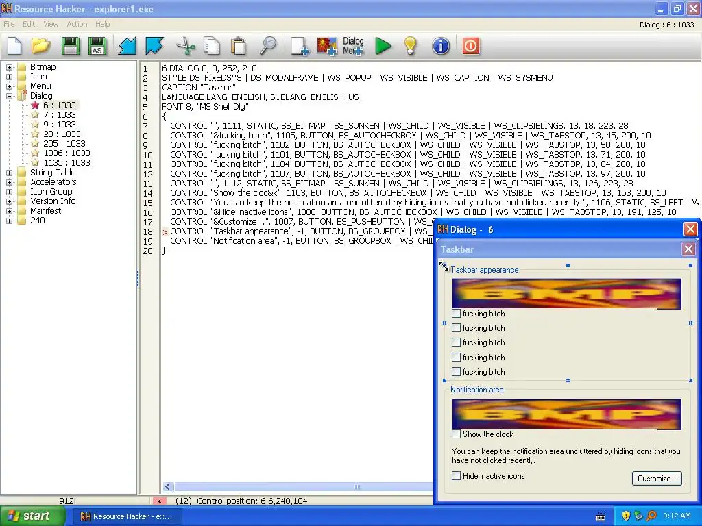Image resolution: width=702 pixels, height=526 pixels.
Task: Click the 240 folder label in tree
Action: (x=38, y=221)
